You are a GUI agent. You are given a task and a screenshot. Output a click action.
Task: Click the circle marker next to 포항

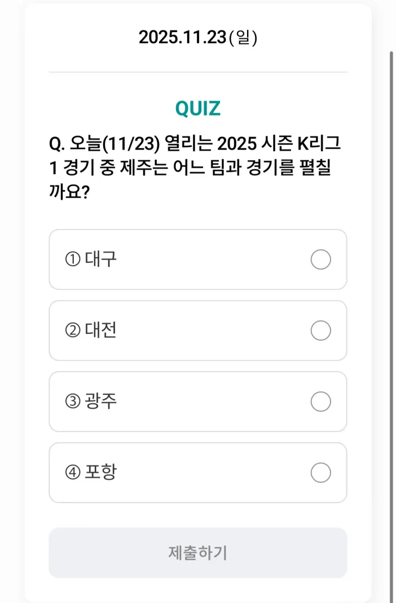click(x=320, y=473)
